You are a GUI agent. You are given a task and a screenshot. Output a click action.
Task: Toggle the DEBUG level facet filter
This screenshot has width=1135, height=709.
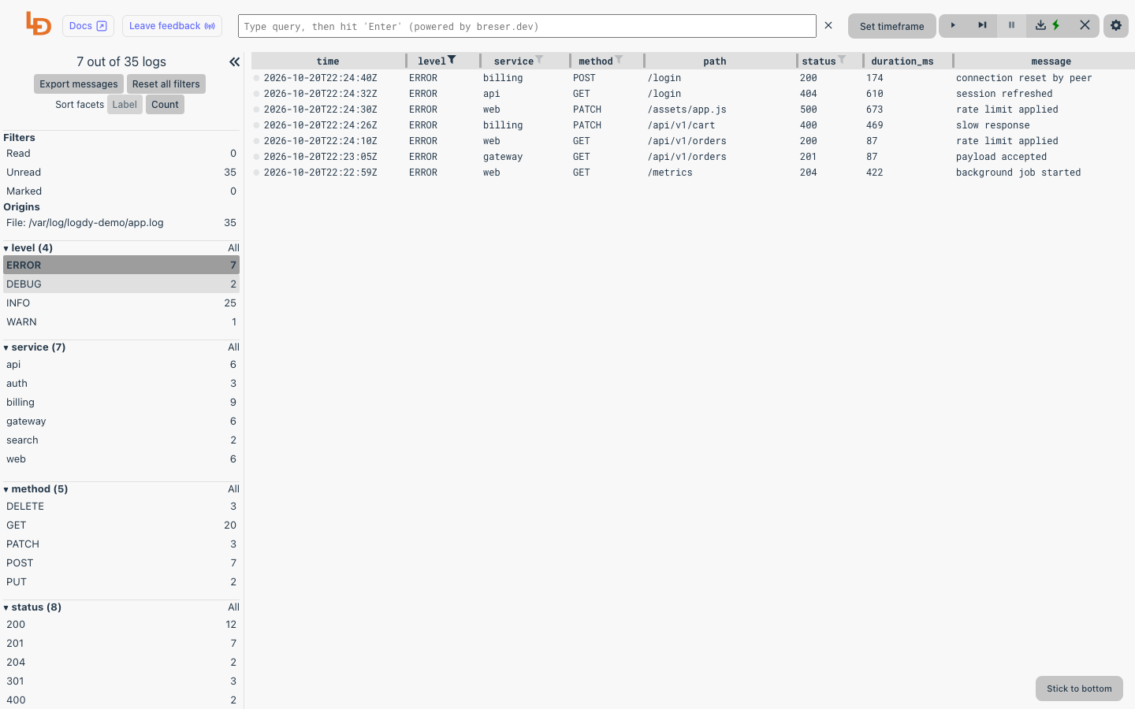(121, 284)
